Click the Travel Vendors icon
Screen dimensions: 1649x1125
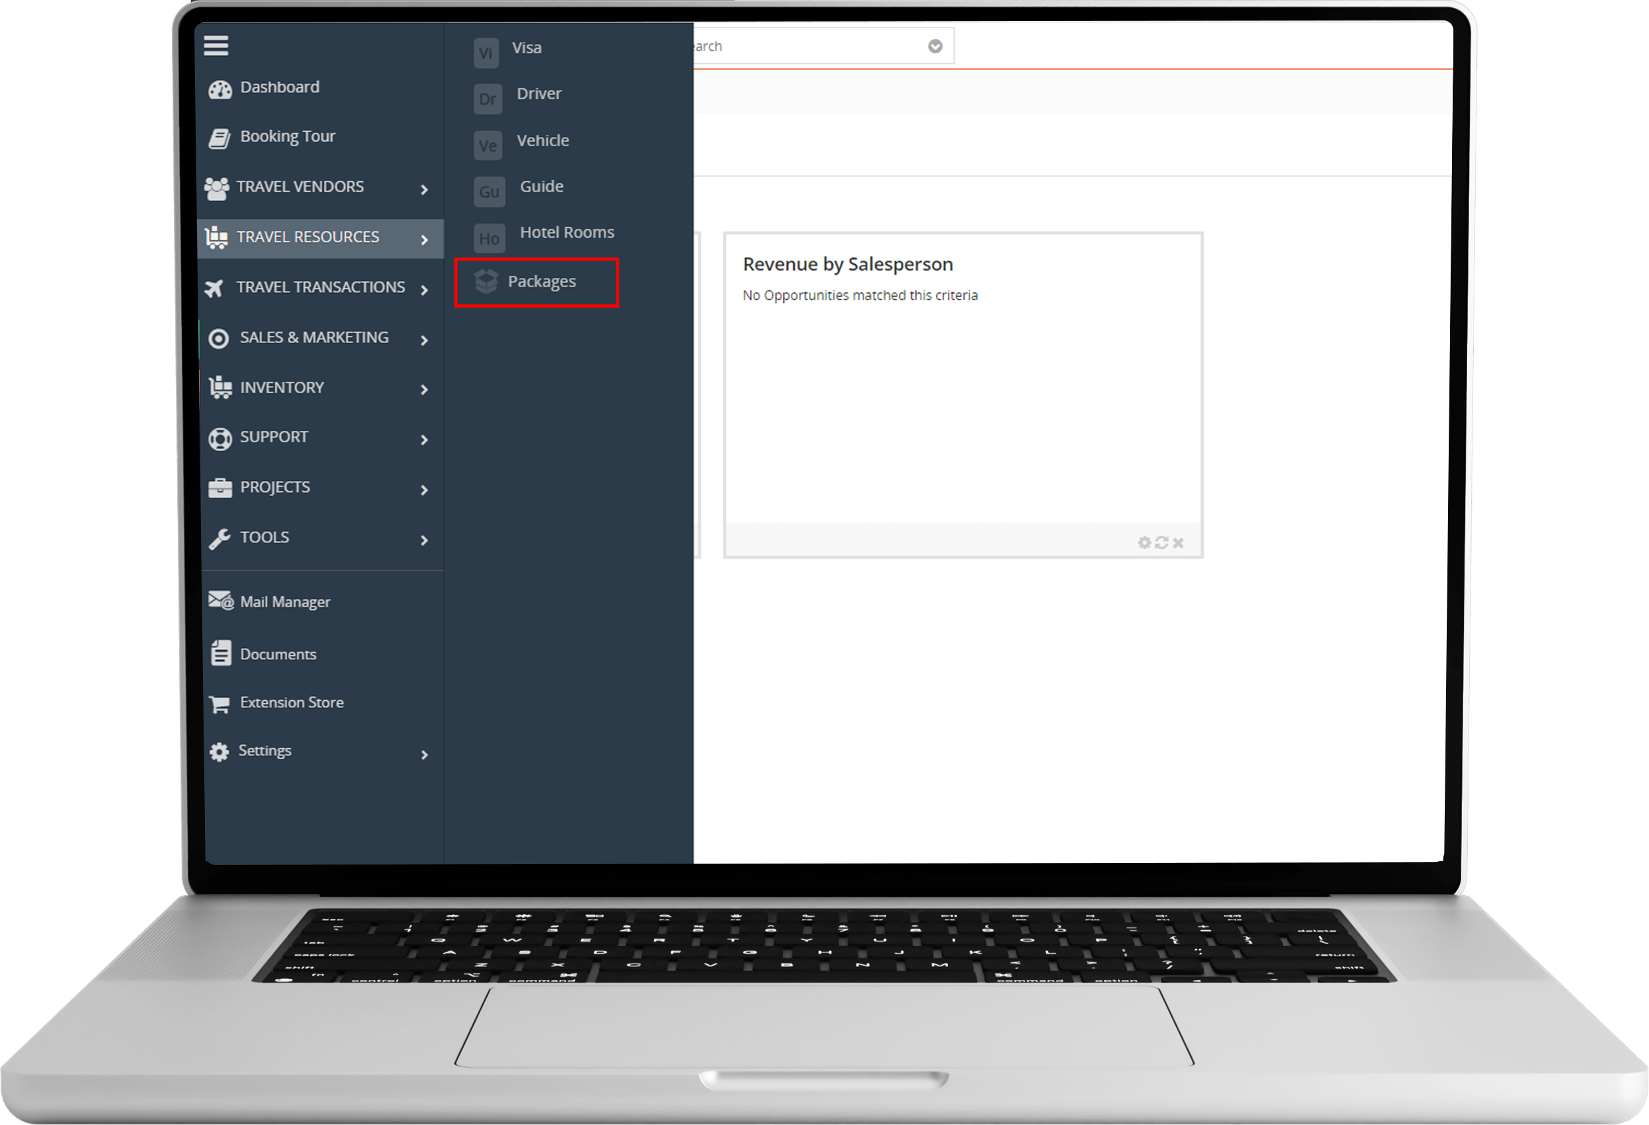click(x=219, y=185)
